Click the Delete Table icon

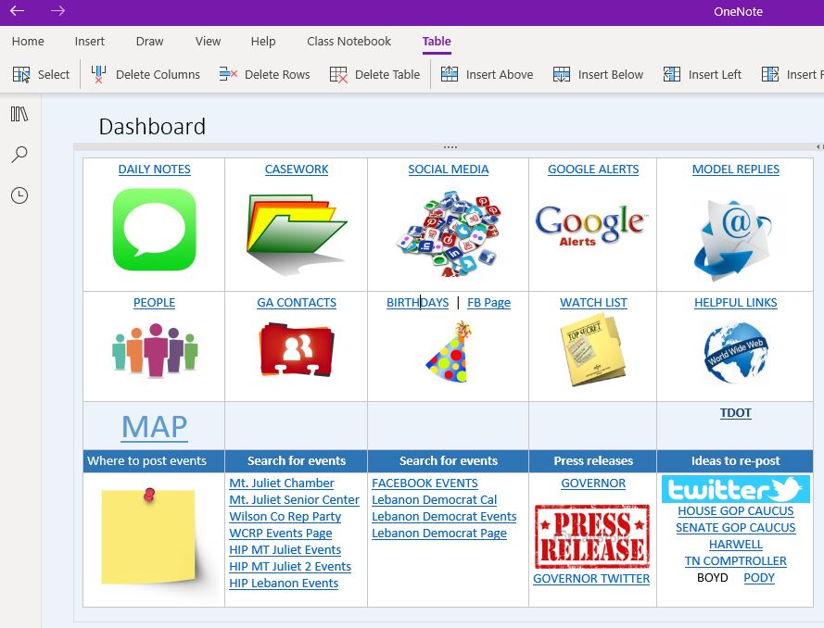coord(338,74)
